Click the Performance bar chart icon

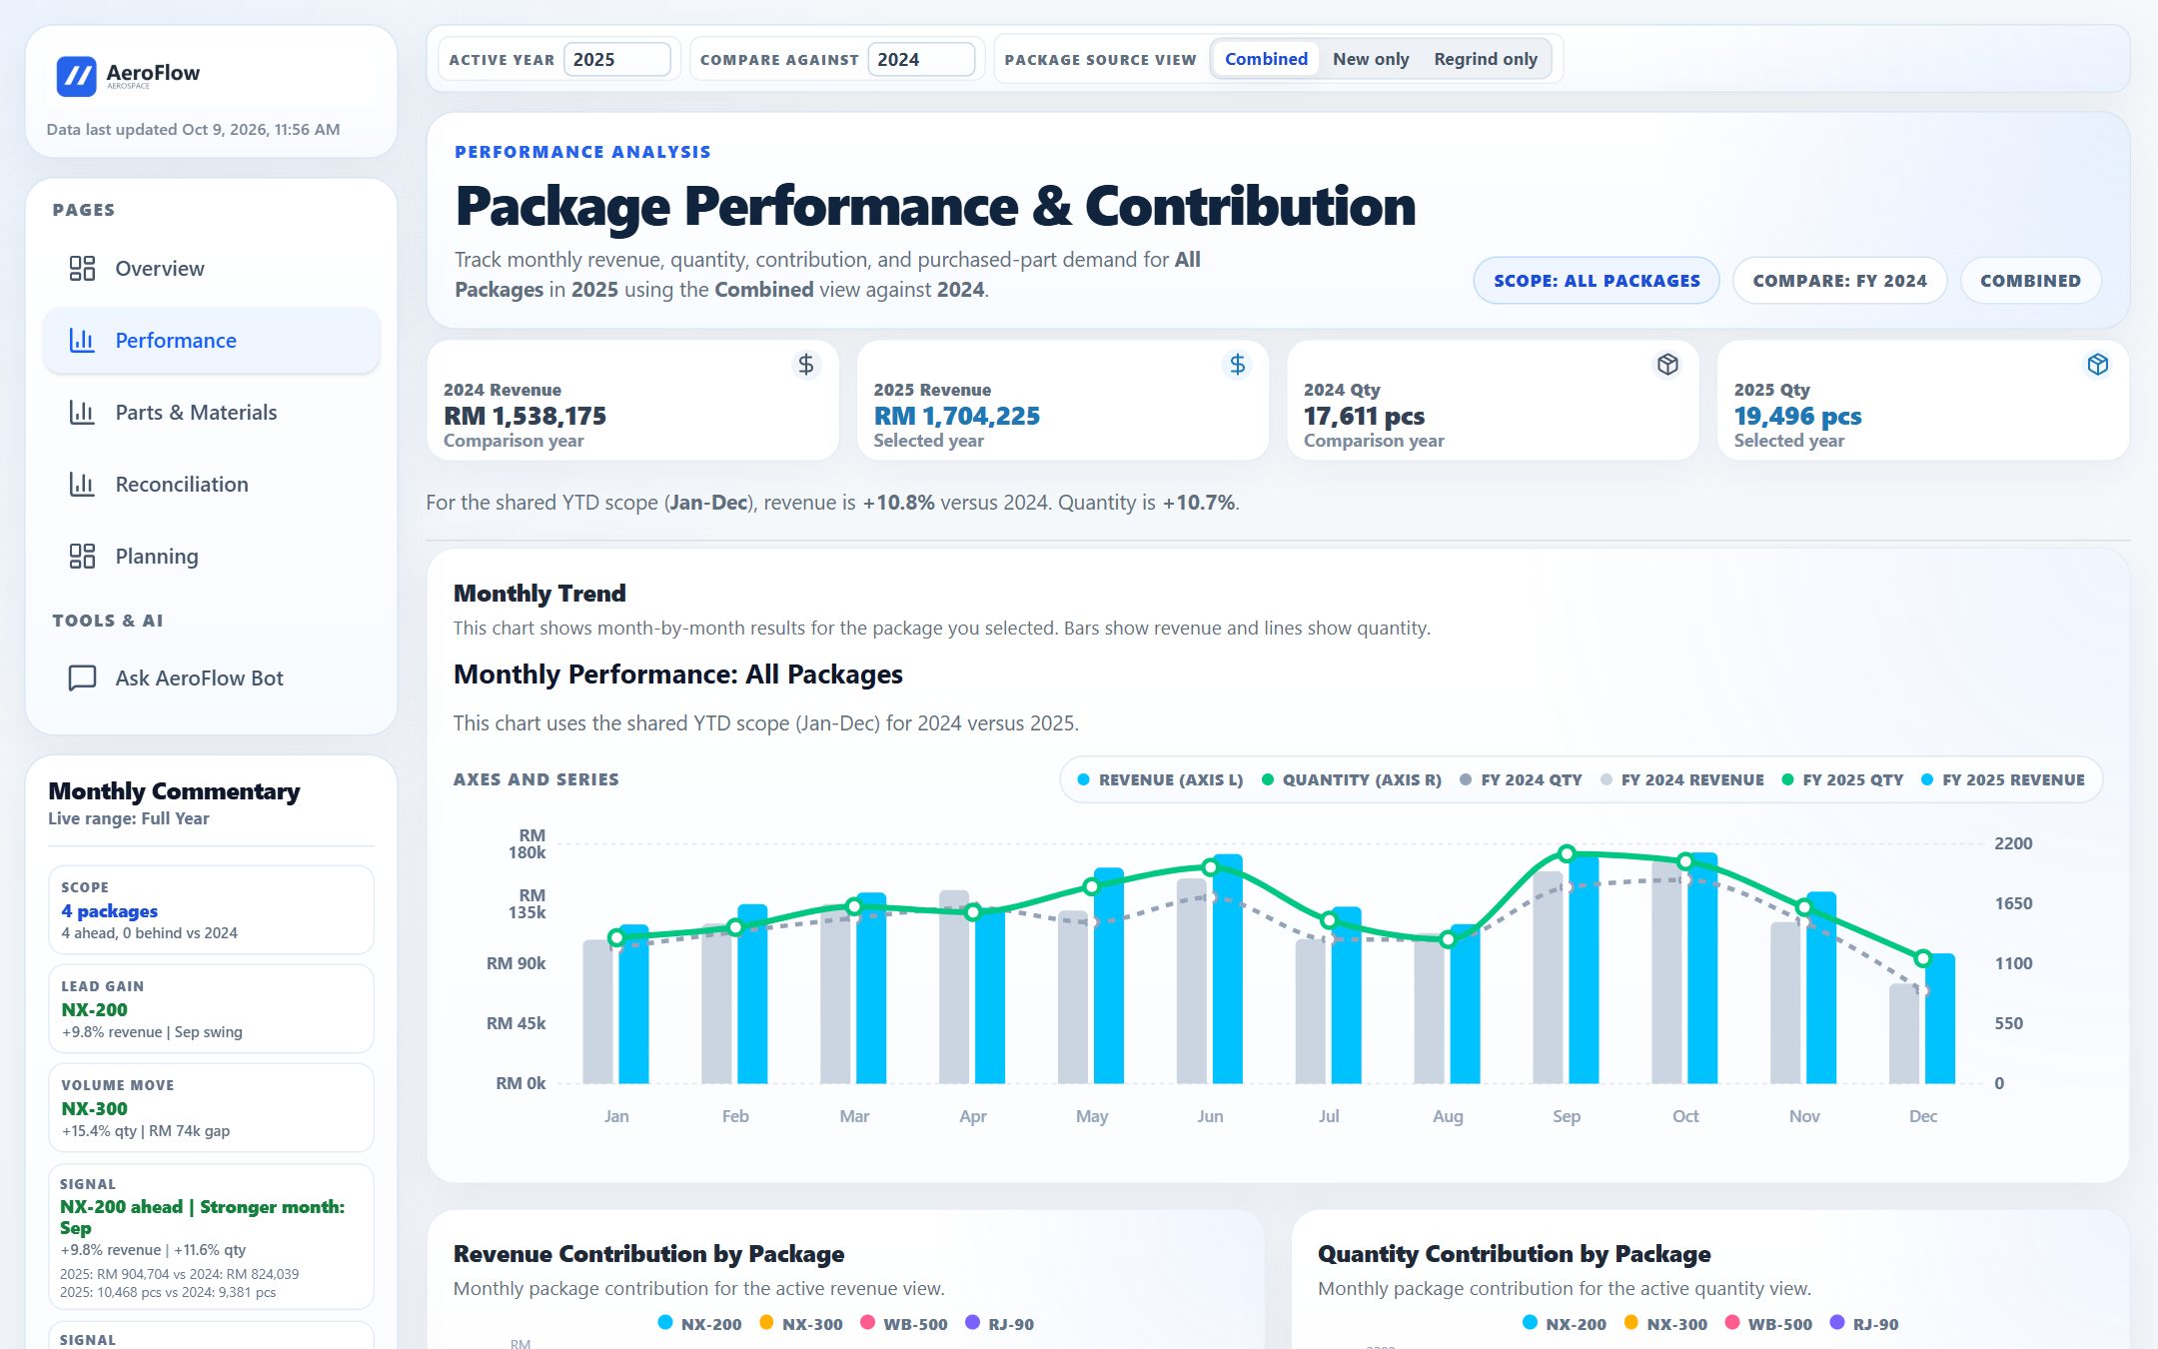tap(82, 341)
